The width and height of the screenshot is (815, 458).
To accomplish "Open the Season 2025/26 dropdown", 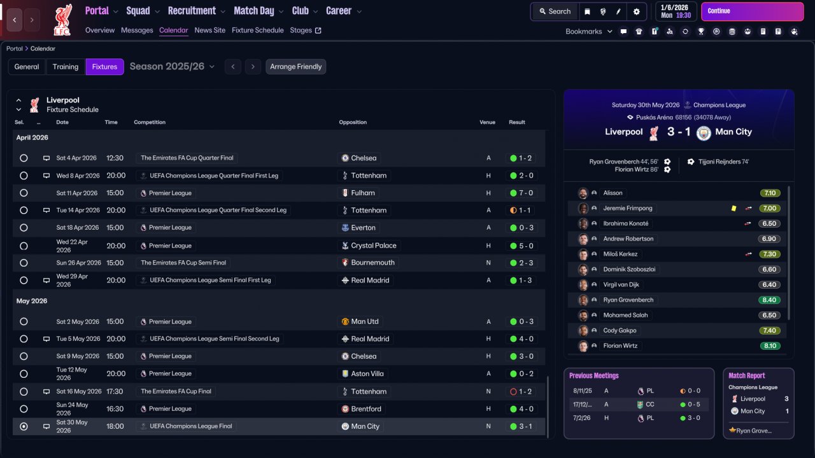I will point(173,67).
